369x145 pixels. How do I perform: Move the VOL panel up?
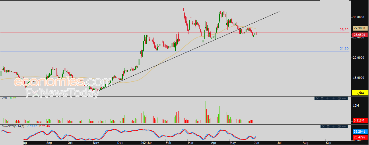[328, 98]
